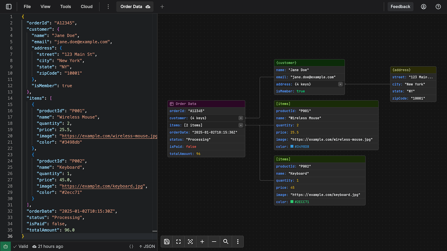This screenshot has width=447, height=251.
Task: Add a new document tab
Action: (x=162, y=7)
